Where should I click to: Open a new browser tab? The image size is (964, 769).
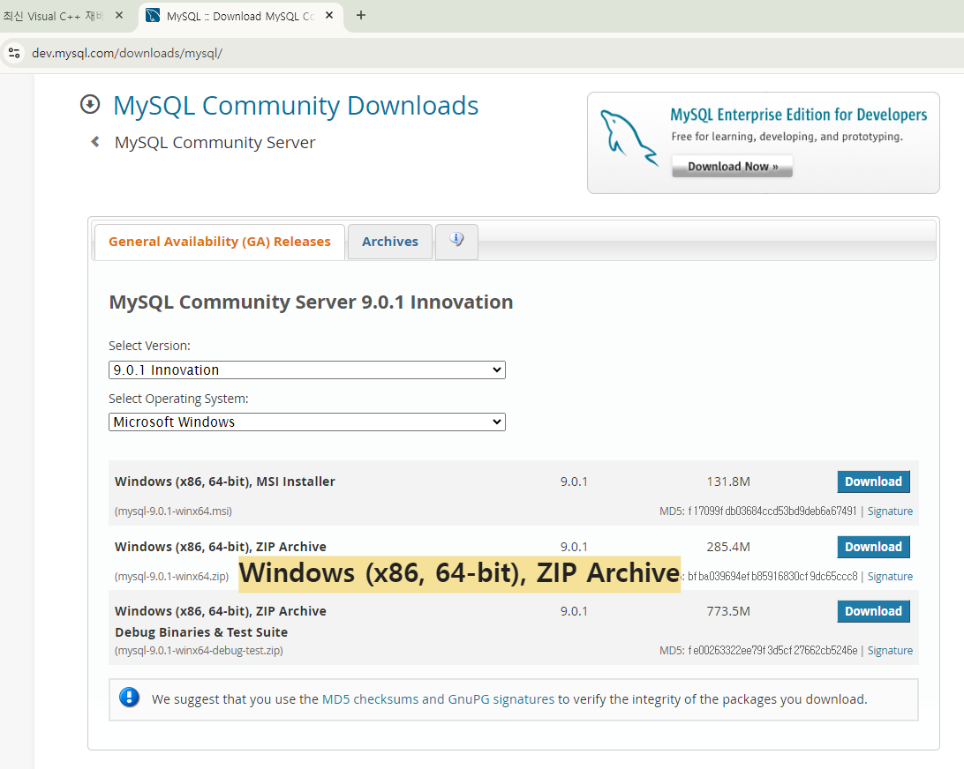(361, 15)
